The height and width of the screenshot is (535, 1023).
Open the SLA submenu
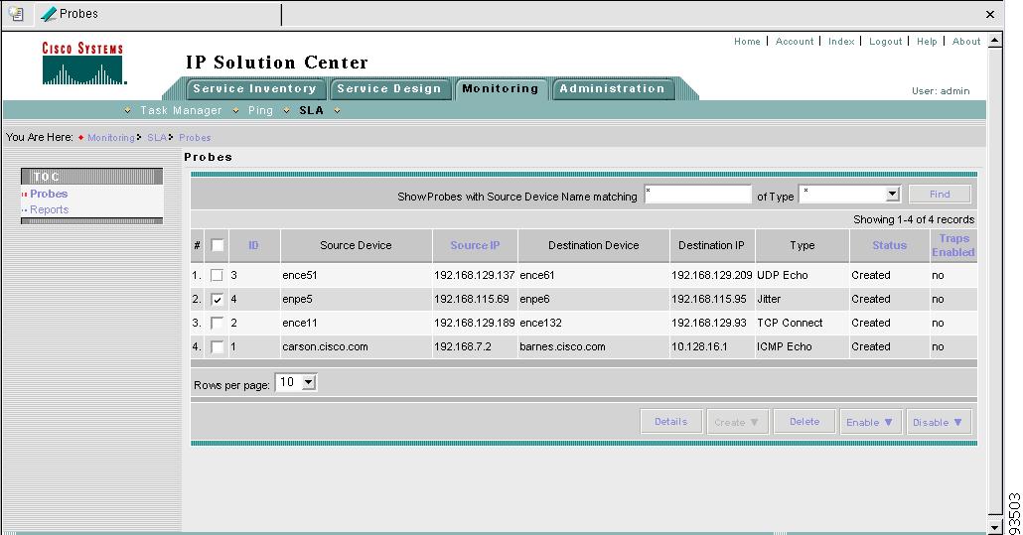pos(311,110)
